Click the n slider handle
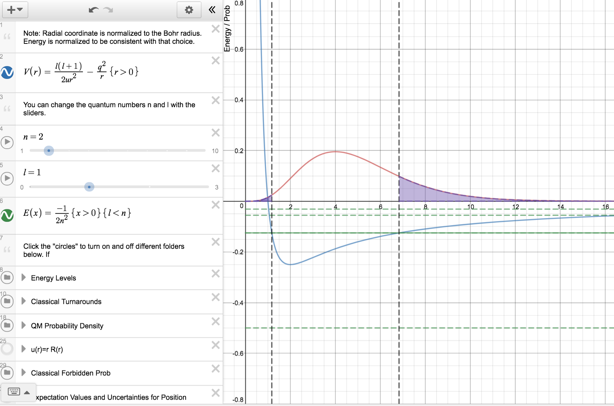 pyautogui.click(x=49, y=151)
